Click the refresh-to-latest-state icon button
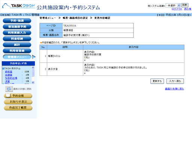 9,89
